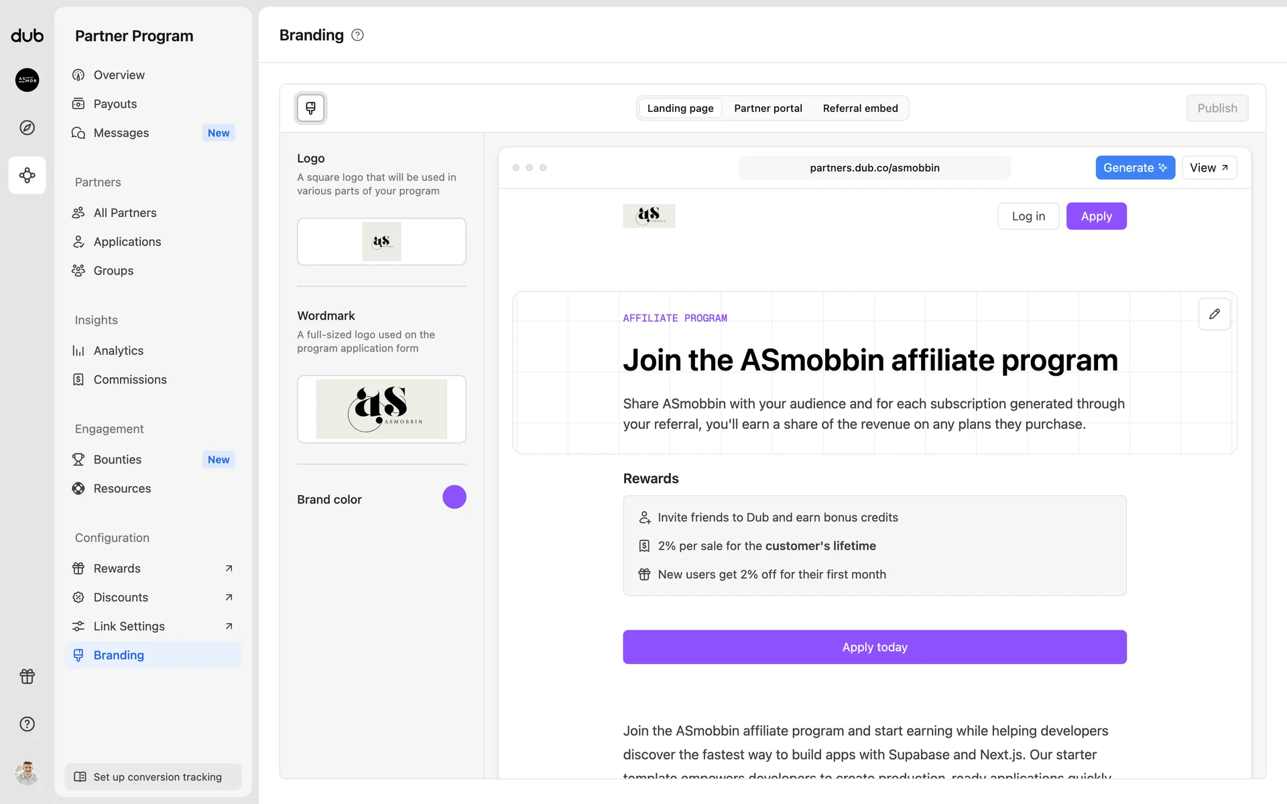Switch to the Partner portal tab

768,108
